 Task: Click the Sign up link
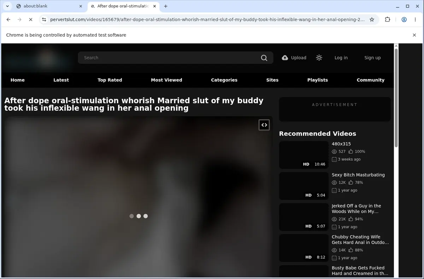tap(372, 58)
